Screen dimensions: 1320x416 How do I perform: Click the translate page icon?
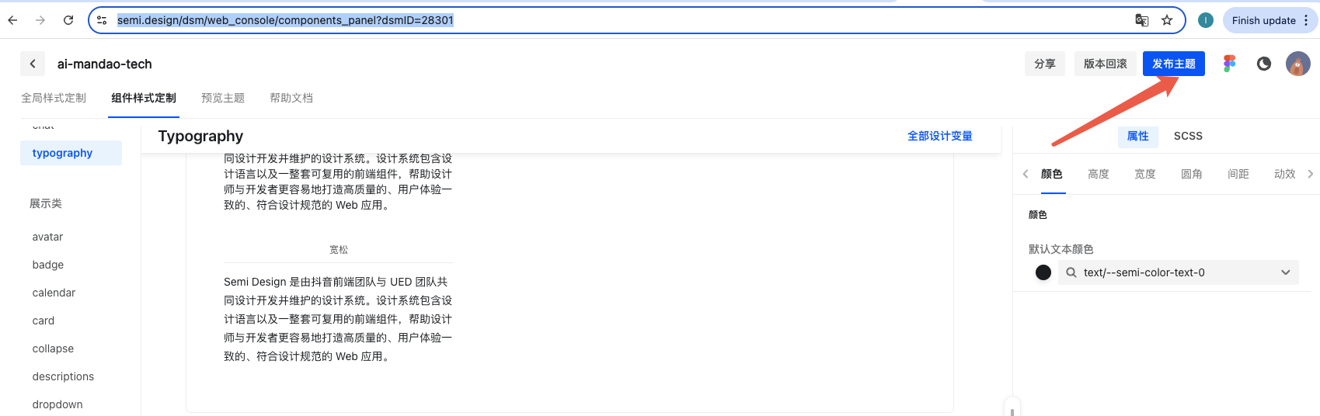pyautogui.click(x=1141, y=20)
